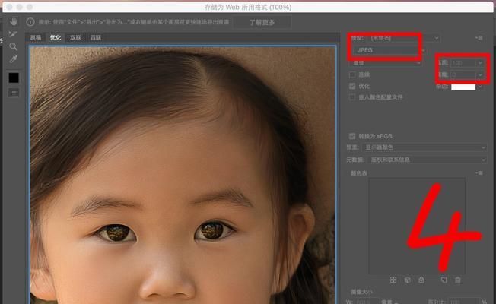This screenshot has width=496, height=304.
Task: Click the image width W field
Action: [367, 301]
